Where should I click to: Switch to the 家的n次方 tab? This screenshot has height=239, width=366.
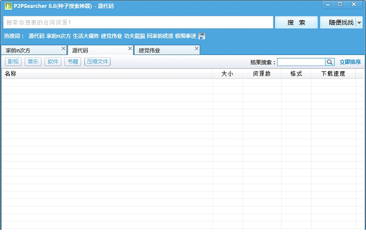coord(34,50)
